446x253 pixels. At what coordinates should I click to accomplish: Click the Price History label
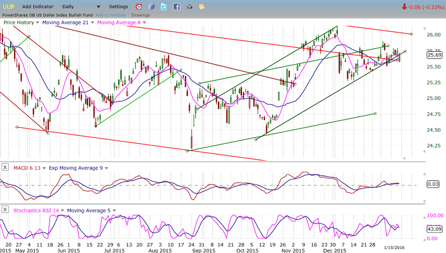(19, 22)
